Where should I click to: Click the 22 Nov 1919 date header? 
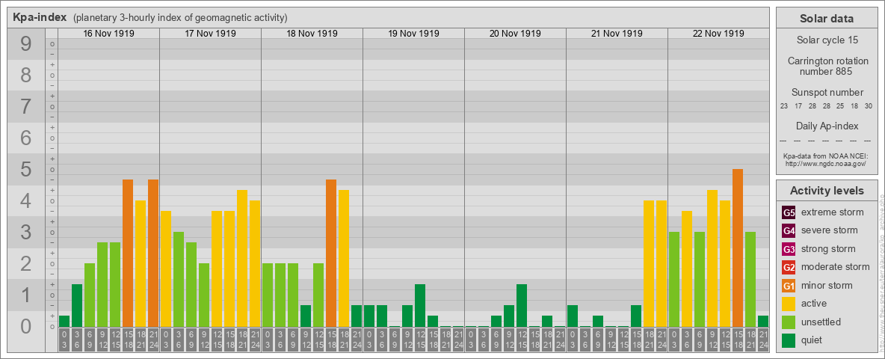(x=718, y=34)
